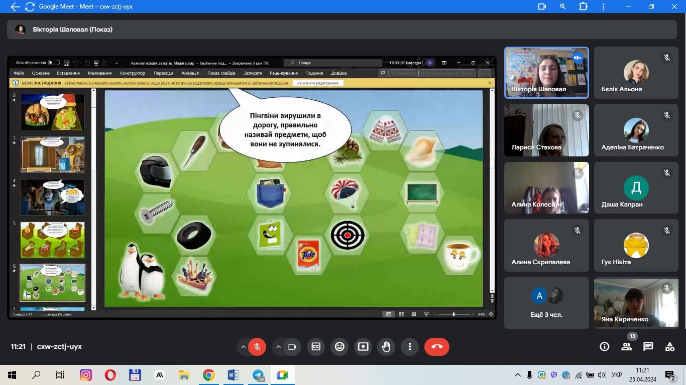The width and height of the screenshot is (686, 385).
Task: Open the Рецензування ribbon tab
Action: [x=284, y=73]
